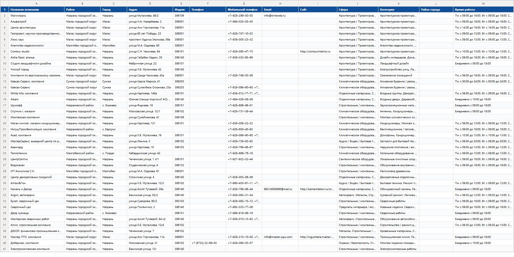Select the 'Ландшафтный дизайн' category cell
The width and height of the screenshot is (514, 257).
pos(399,63)
